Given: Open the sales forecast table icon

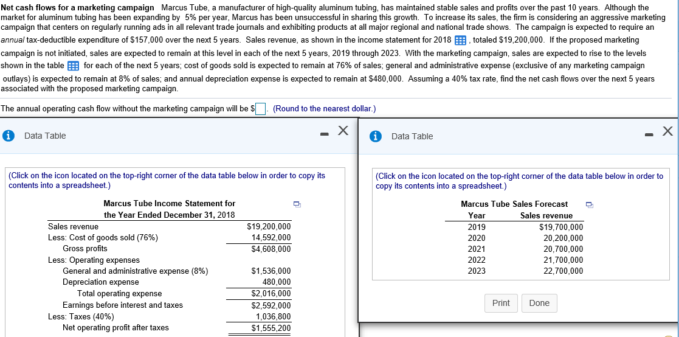Looking at the screenshot, I should pos(73,66).
